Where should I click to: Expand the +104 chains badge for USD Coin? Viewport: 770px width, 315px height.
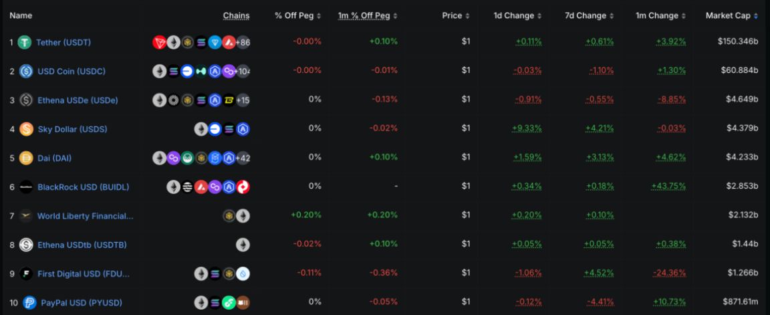coord(243,71)
